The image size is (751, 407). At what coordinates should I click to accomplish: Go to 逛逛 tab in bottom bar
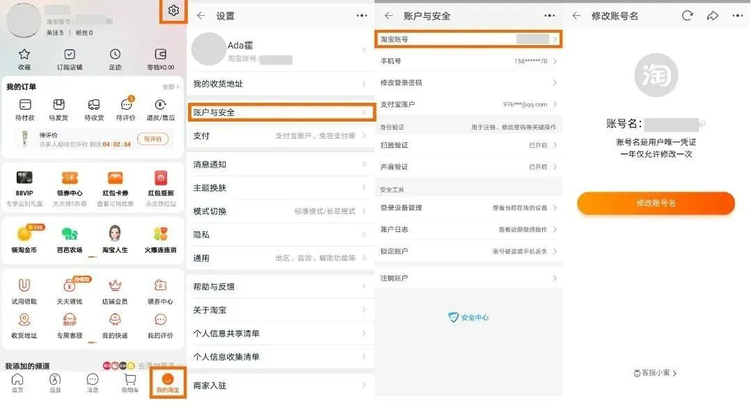coord(55,383)
